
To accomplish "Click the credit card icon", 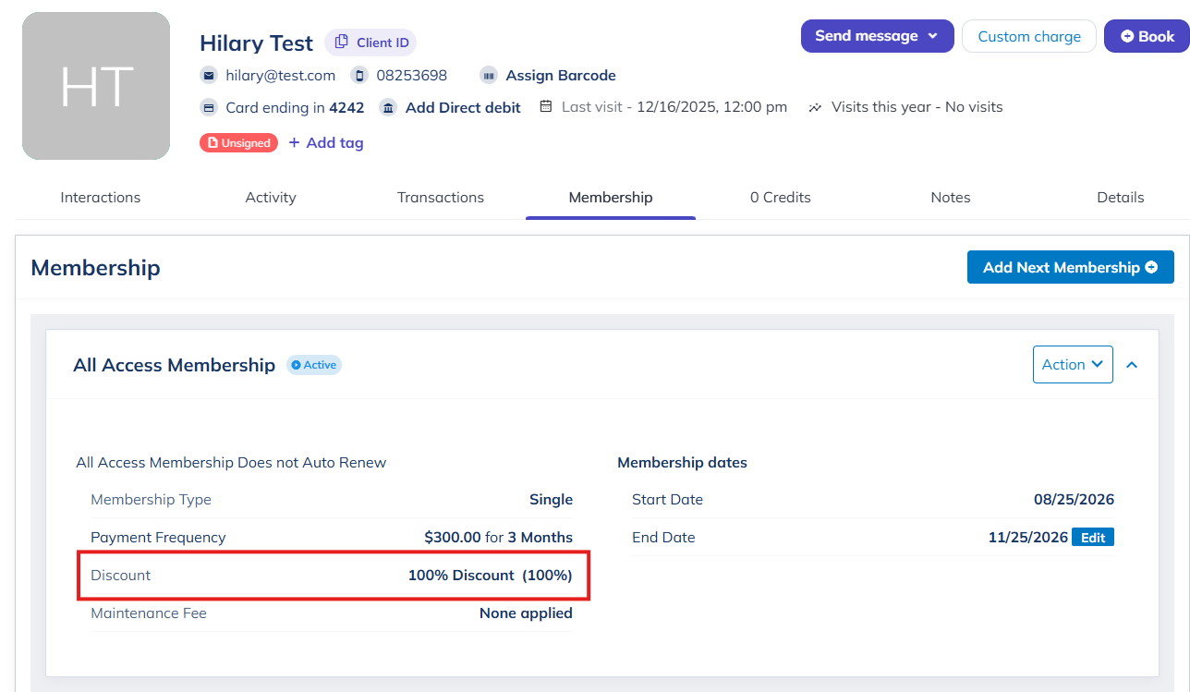I will 209,107.
